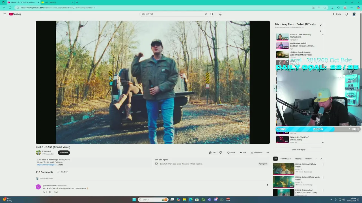Run search with the magnifier button
Viewport: 362px width, 203px height.
pyautogui.click(x=212, y=14)
